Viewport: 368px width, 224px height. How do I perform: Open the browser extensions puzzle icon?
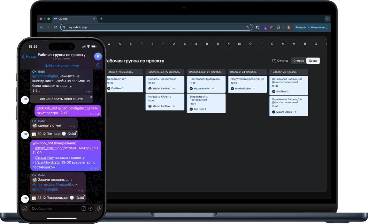point(279,28)
